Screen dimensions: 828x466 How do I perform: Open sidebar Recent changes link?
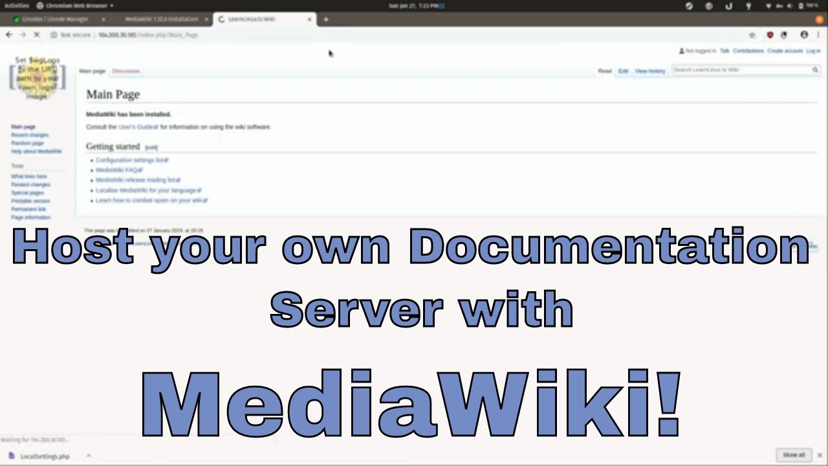(x=30, y=135)
